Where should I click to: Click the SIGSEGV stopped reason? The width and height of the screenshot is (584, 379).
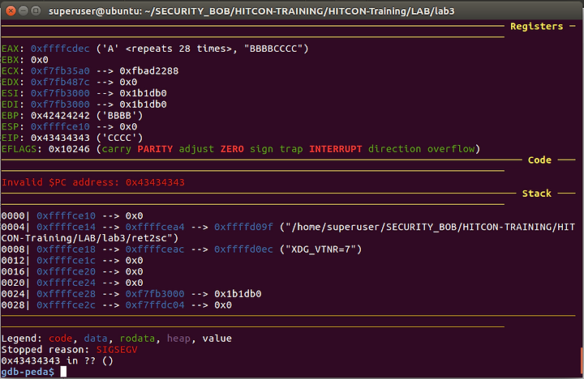[x=117, y=350]
